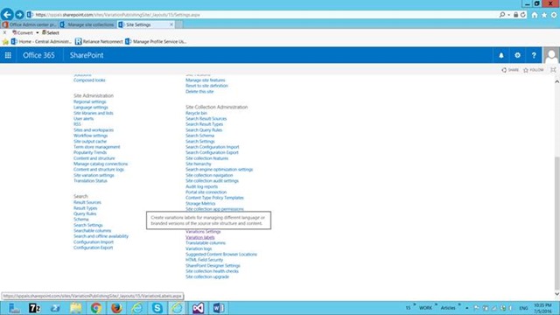Close the Site Settings tab

(x=171, y=24)
